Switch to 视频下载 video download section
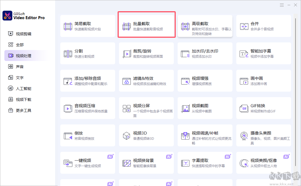 [23, 100]
